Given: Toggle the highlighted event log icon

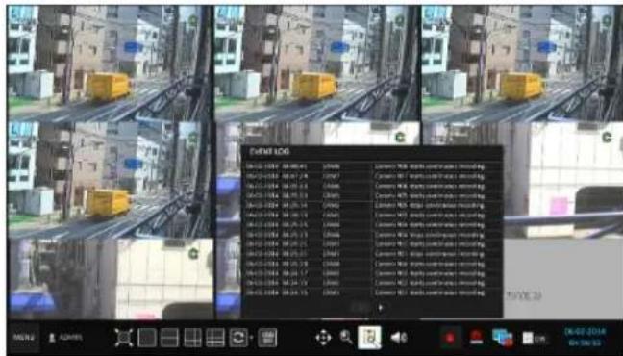Looking at the screenshot, I should [369, 338].
